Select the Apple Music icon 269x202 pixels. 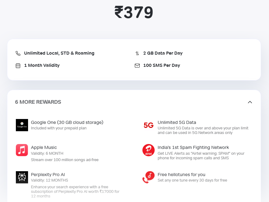22,150
